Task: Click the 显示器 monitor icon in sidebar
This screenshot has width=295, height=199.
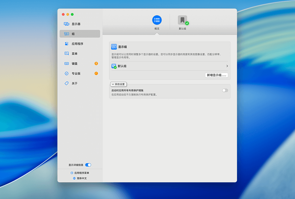Action: coord(66,24)
